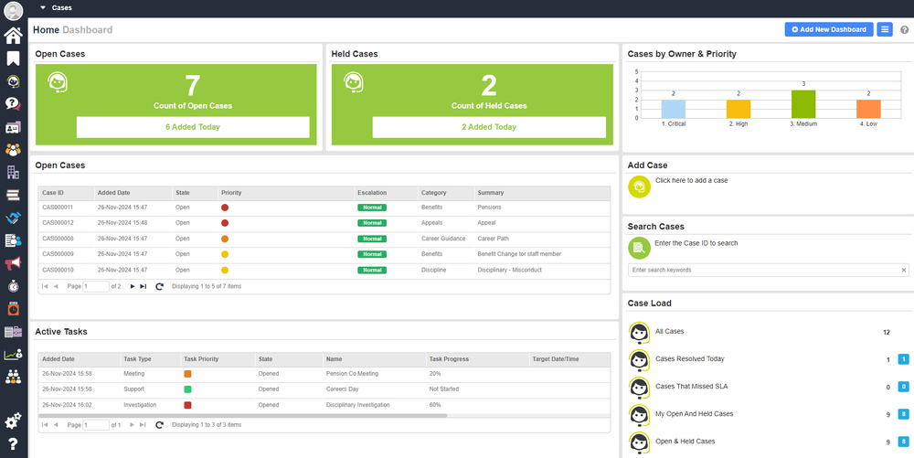Click the green priority square for Careers Day

click(x=187, y=389)
